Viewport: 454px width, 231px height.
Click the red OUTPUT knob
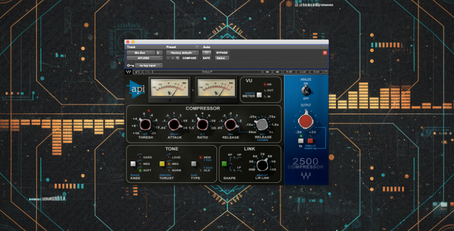306,121
